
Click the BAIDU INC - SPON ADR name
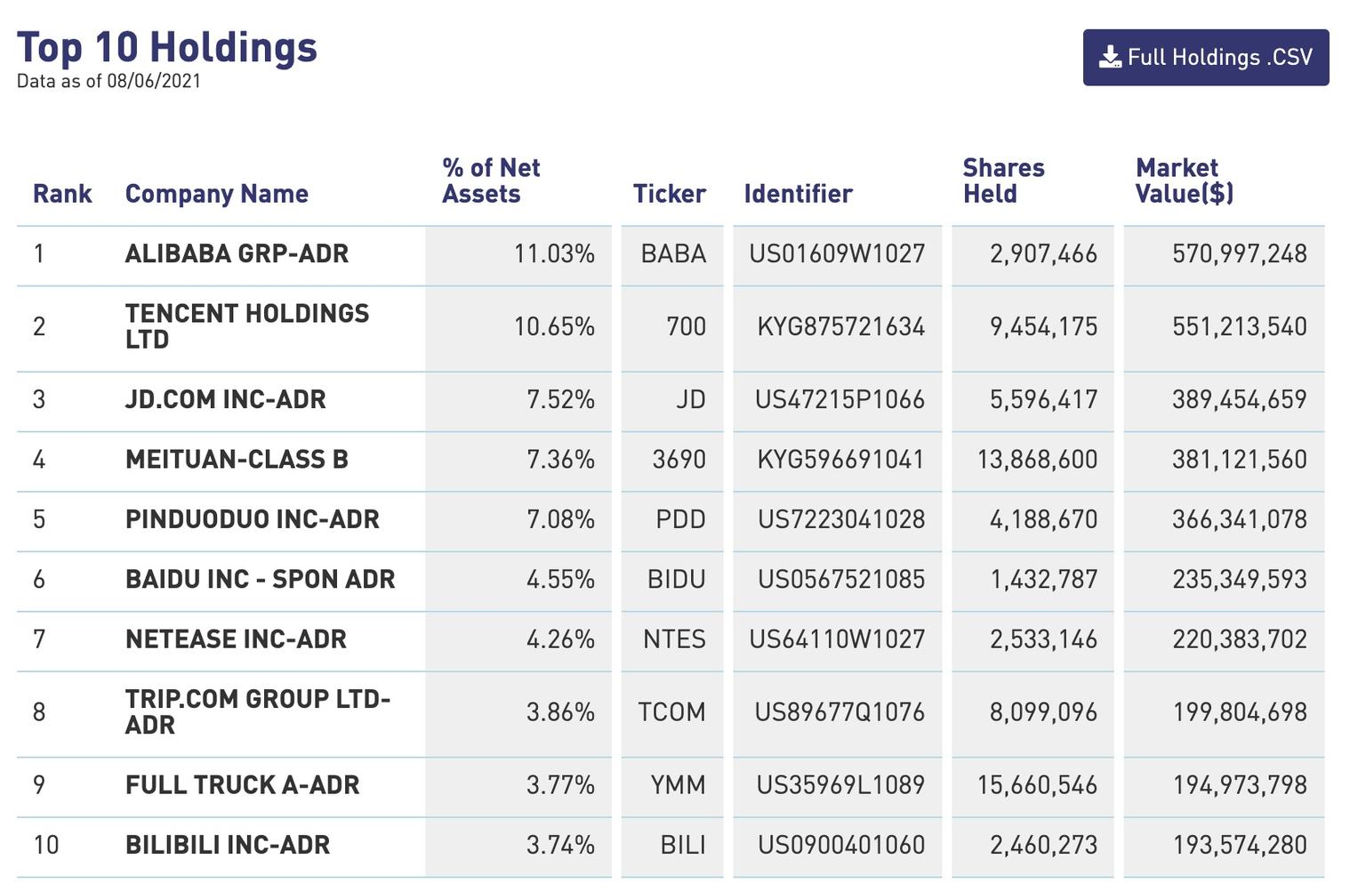click(260, 580)
